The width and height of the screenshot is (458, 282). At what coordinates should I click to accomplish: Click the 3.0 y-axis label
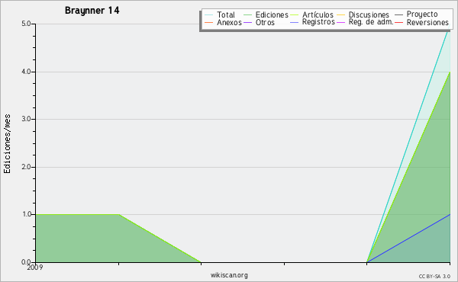[x=26, y=119]
